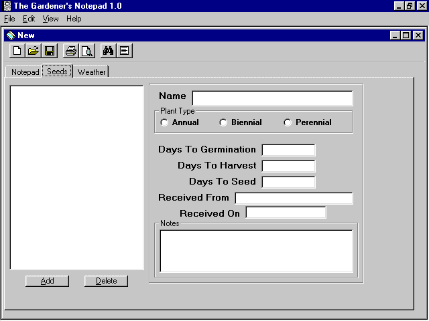429x321 pixels.
Task: Open the File menu
Action: pos(9,19)
